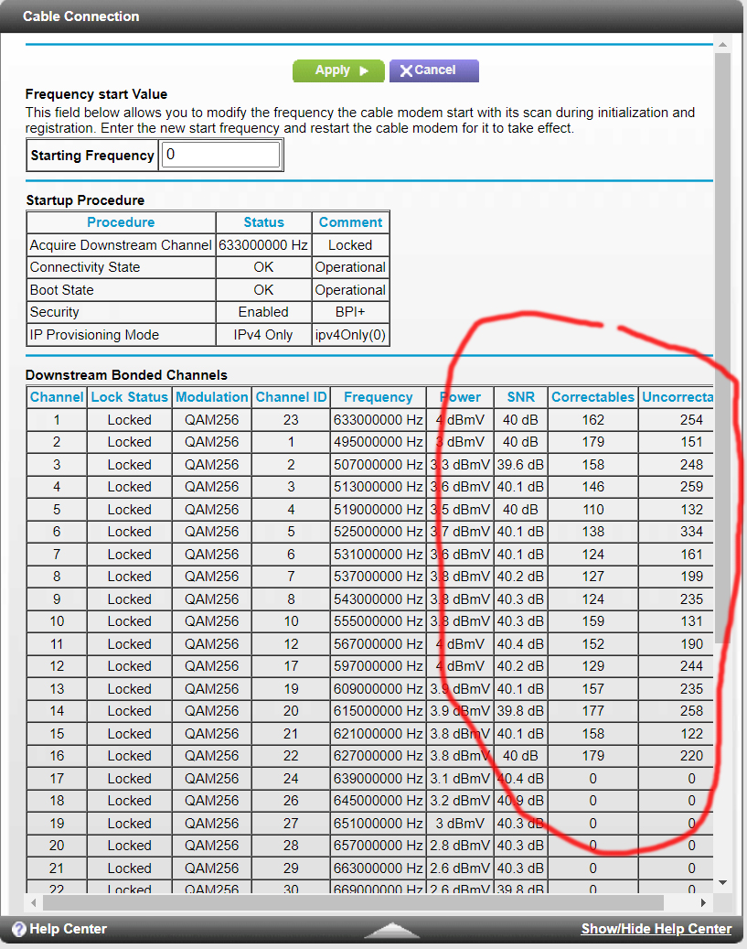The height and width of the screenshot is (949, 747).
Task: Select the Frequency column header
Action: tap(378, 397)
